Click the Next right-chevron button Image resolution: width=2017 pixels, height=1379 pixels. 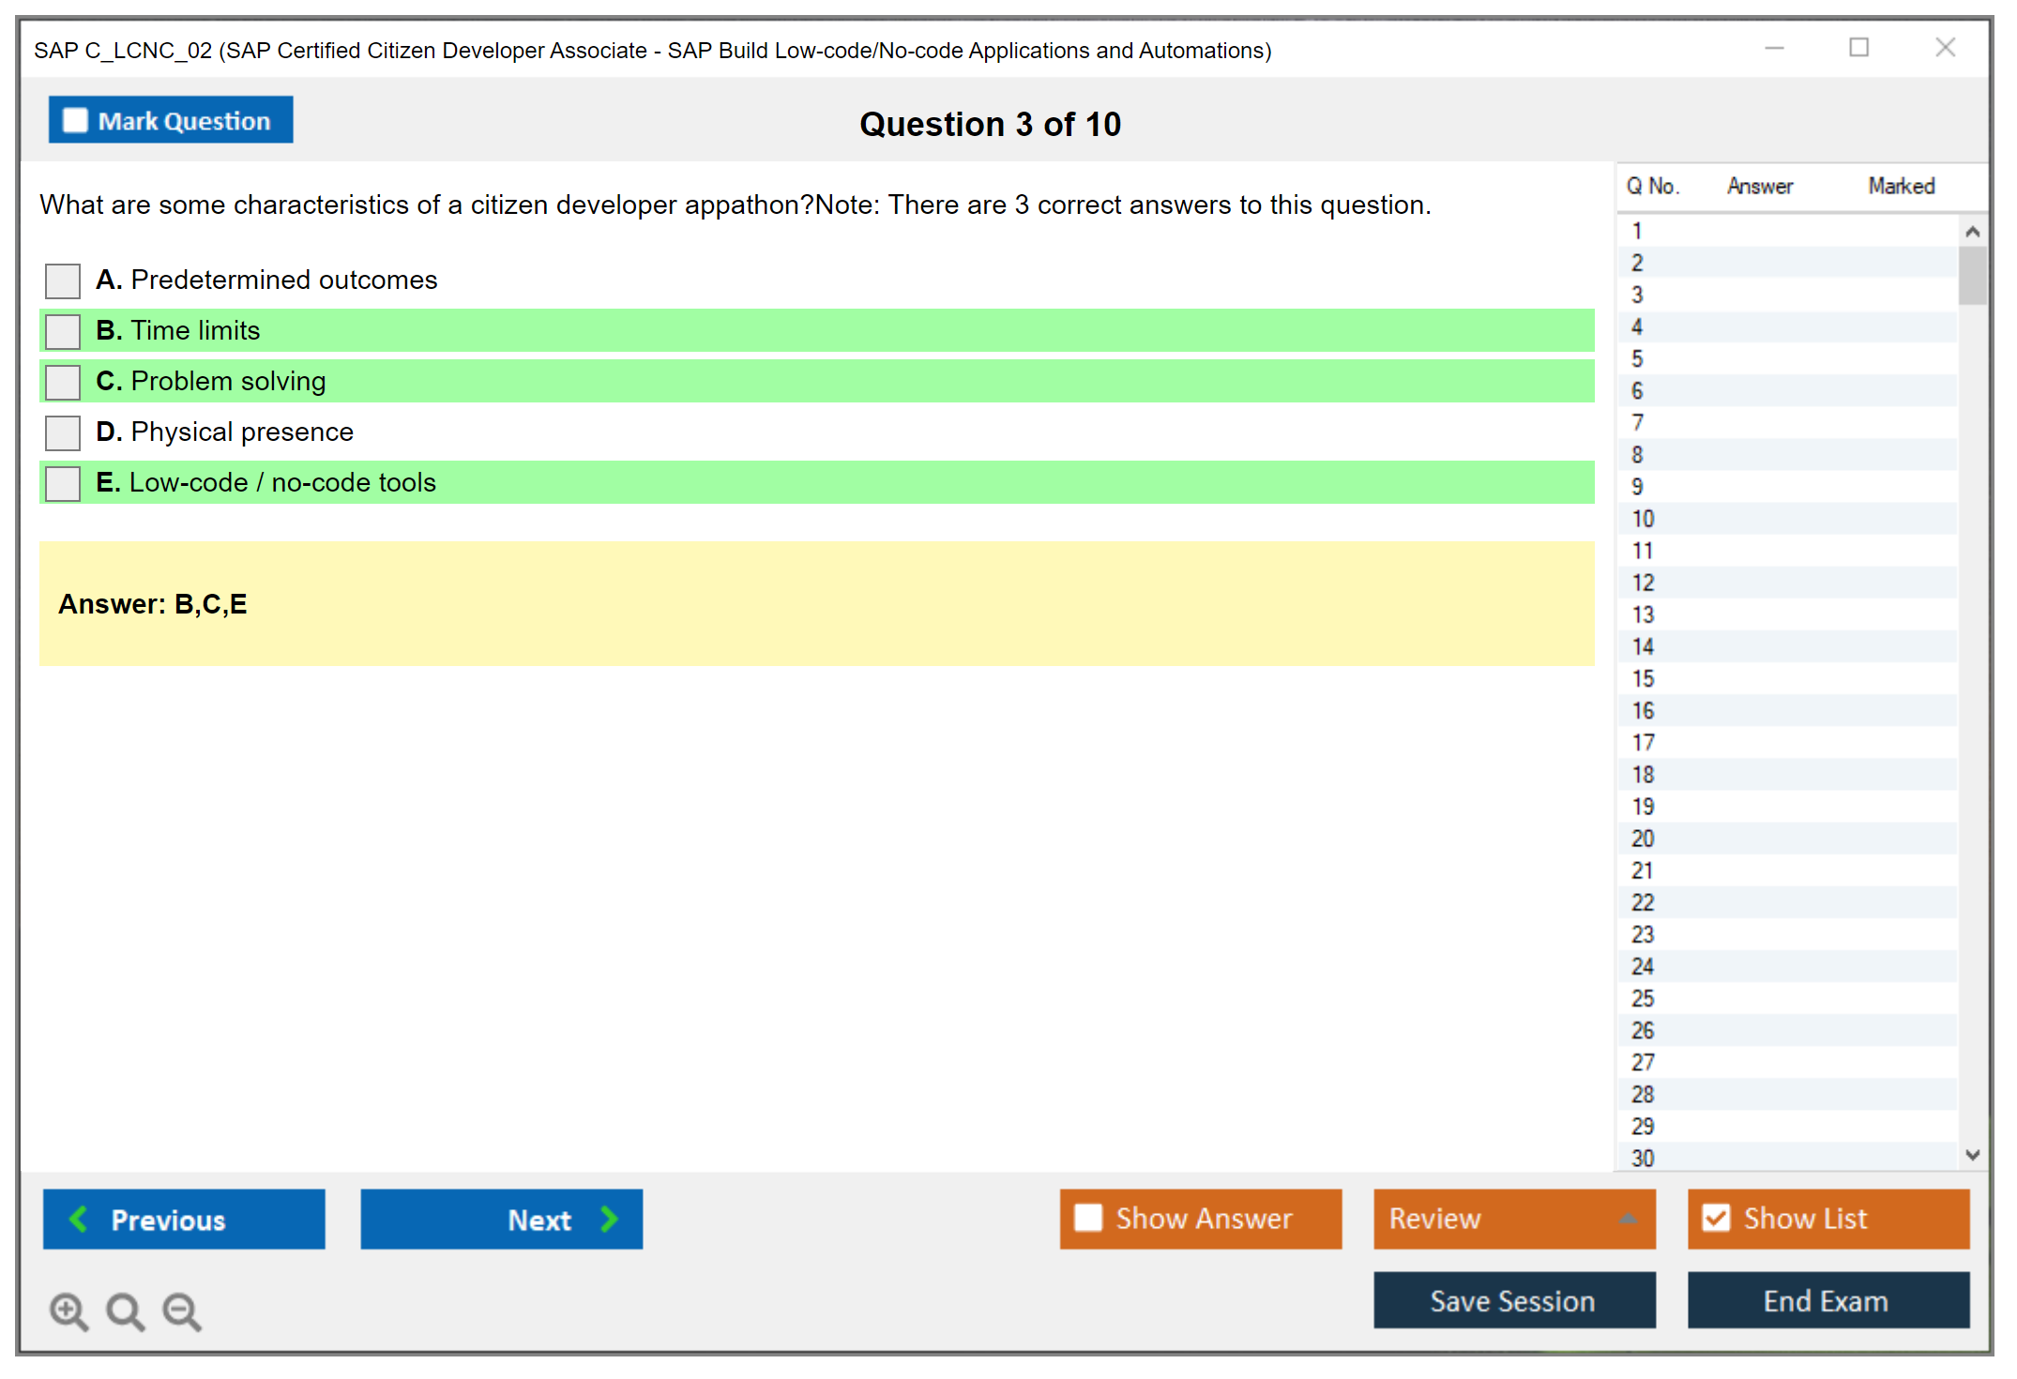click(502, 1220)
